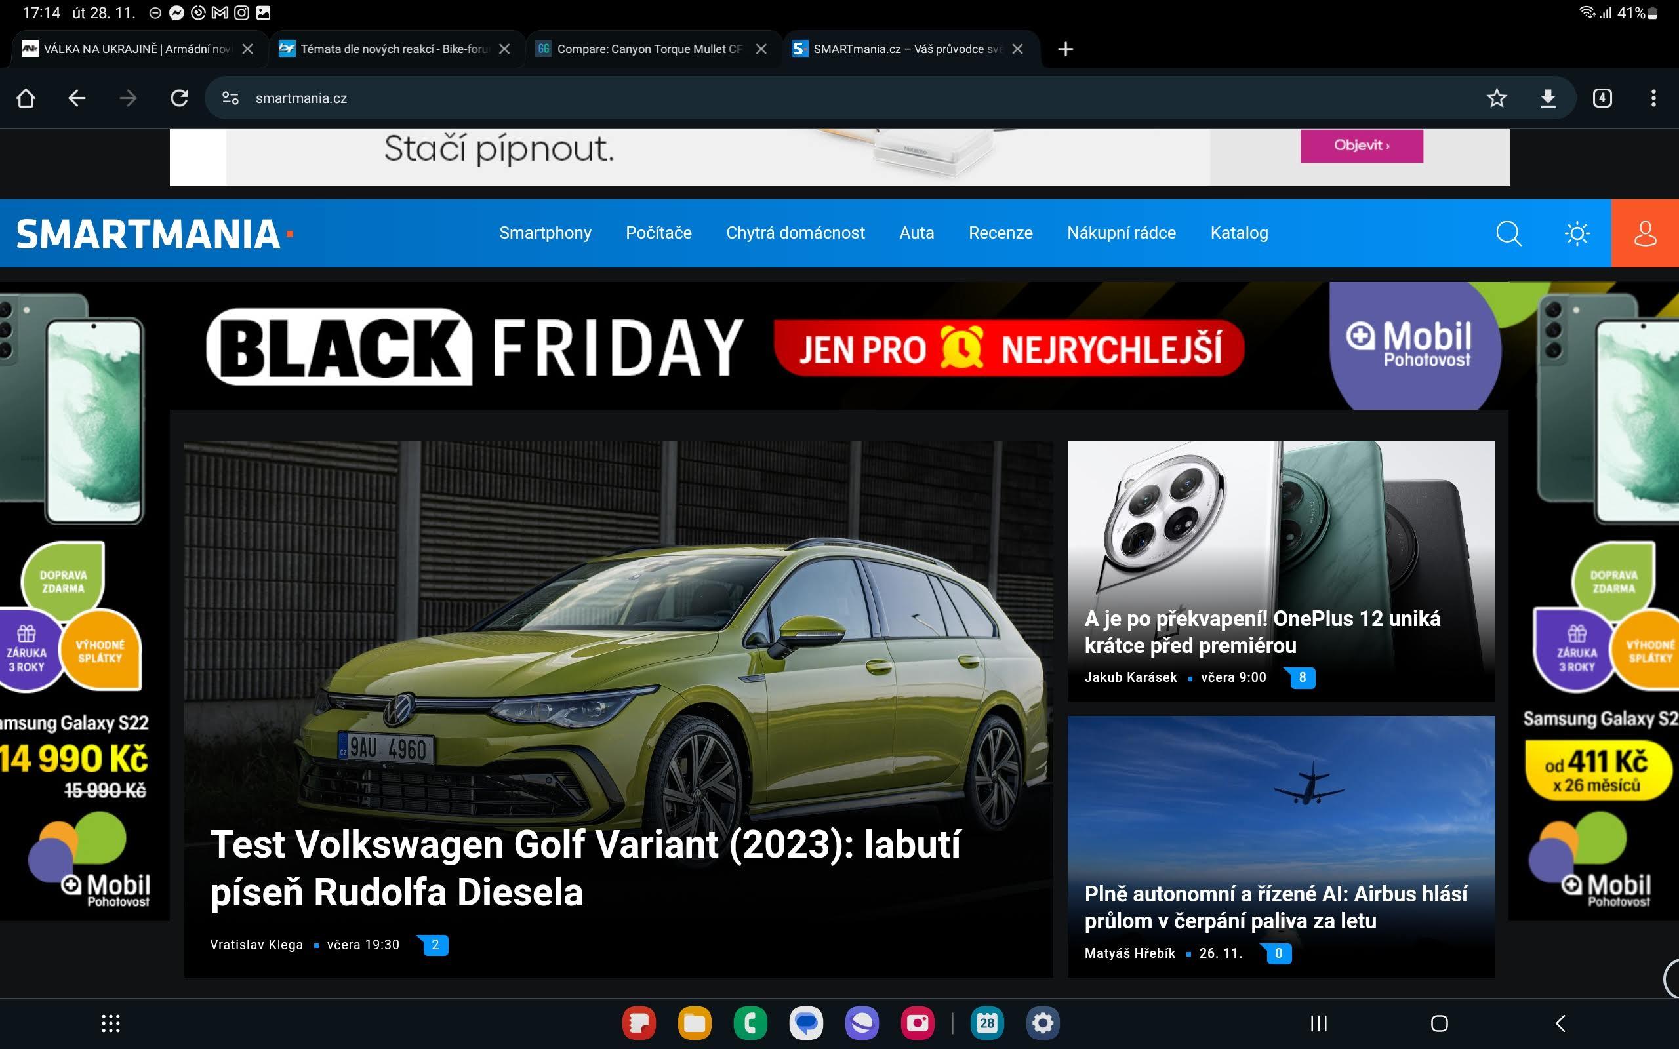Close the SMARTmania.cz tab
1679x1049 pixels.
[1018, 49]
